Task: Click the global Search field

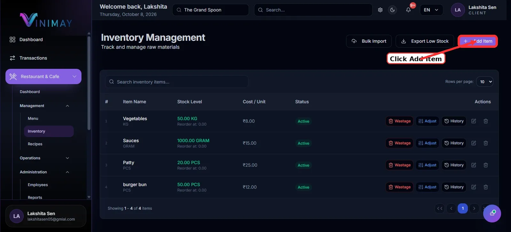Action: pyautogui.click(x=313, y=10)
